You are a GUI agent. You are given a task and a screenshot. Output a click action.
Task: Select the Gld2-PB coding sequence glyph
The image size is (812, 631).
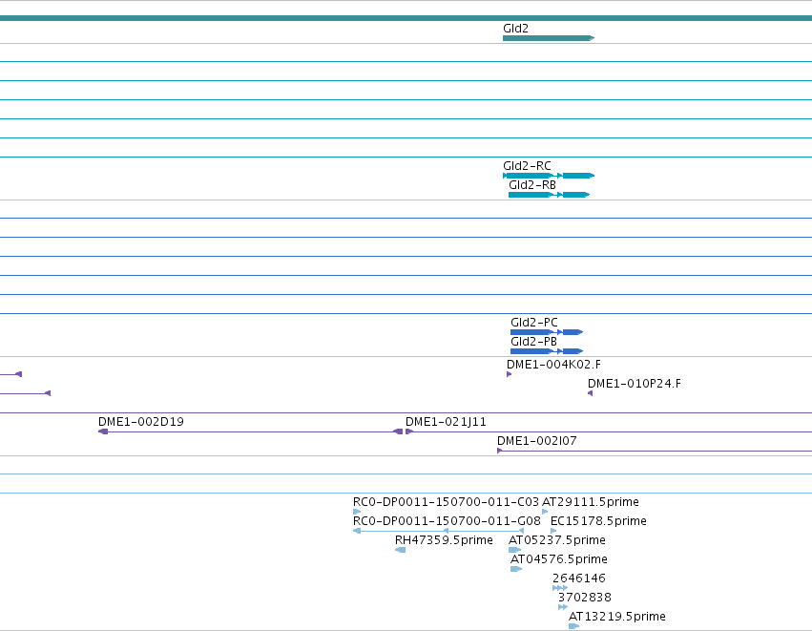click(x=547, y=351)
